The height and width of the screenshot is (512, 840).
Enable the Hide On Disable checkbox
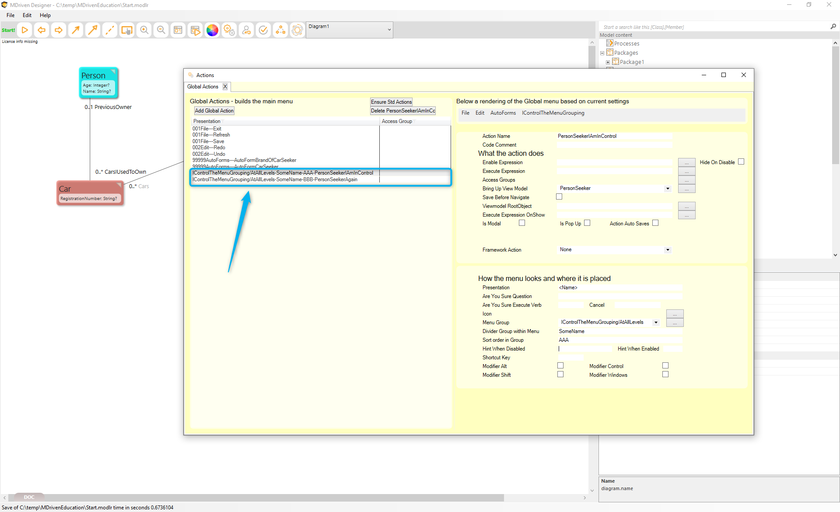tap(741, 162)
